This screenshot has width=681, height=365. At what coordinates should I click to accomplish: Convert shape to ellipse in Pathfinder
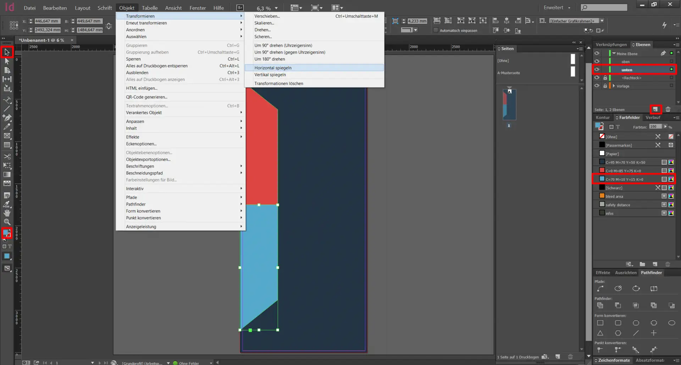point(671,323)
